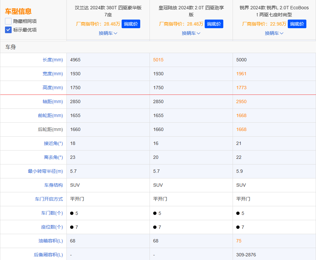Screen dimensions: 316x260
Task: Open the 汉兰达 2024款 380T model title
Action: [x=108, y=11]
